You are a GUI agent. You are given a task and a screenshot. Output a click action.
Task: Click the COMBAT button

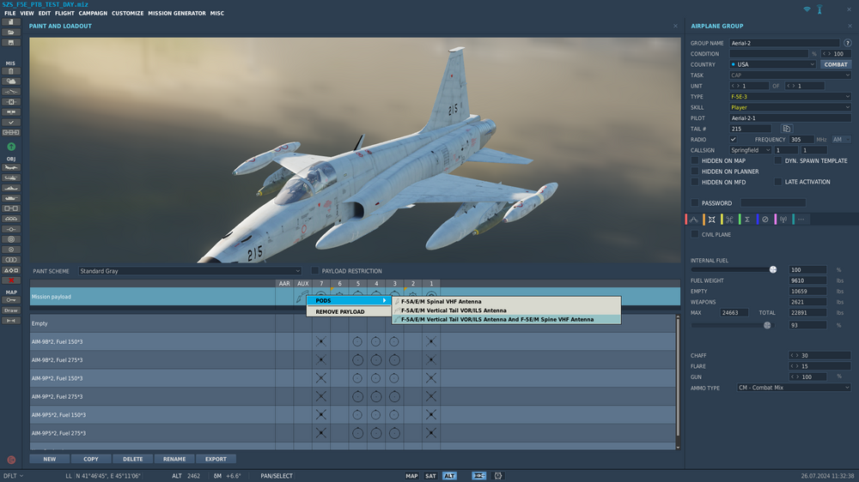(836, 64)
